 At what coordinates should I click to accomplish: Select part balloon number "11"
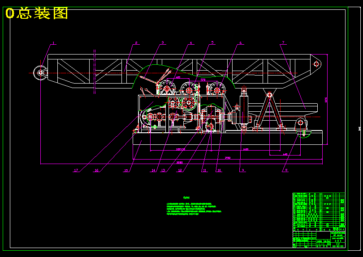pos(204,170)
